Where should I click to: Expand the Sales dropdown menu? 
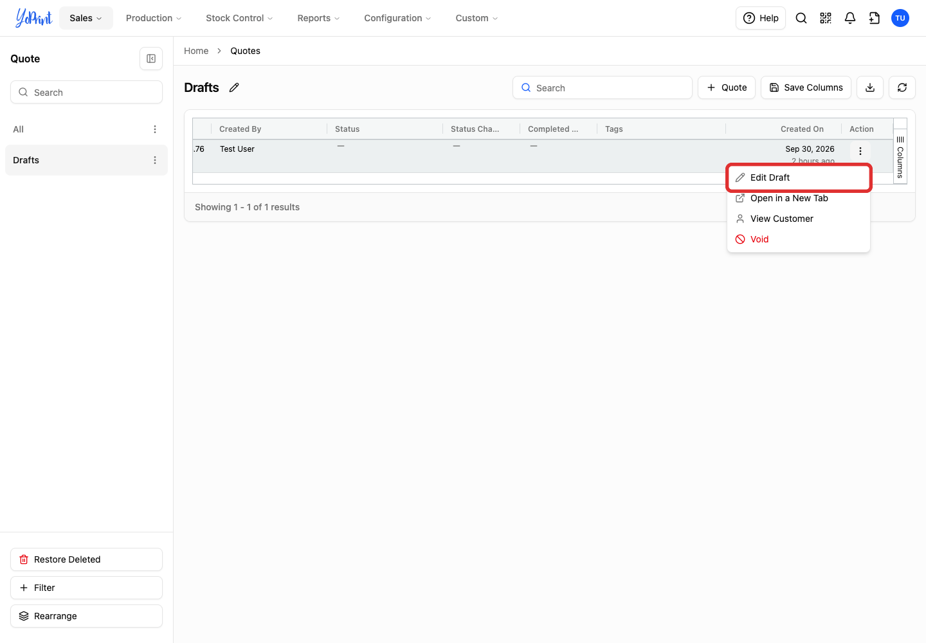click(86, 18)
